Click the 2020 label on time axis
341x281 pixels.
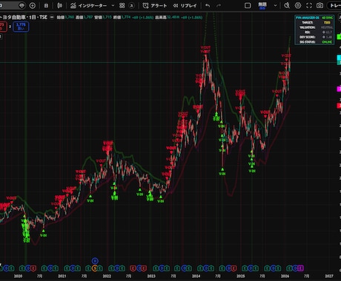(18, 276)
